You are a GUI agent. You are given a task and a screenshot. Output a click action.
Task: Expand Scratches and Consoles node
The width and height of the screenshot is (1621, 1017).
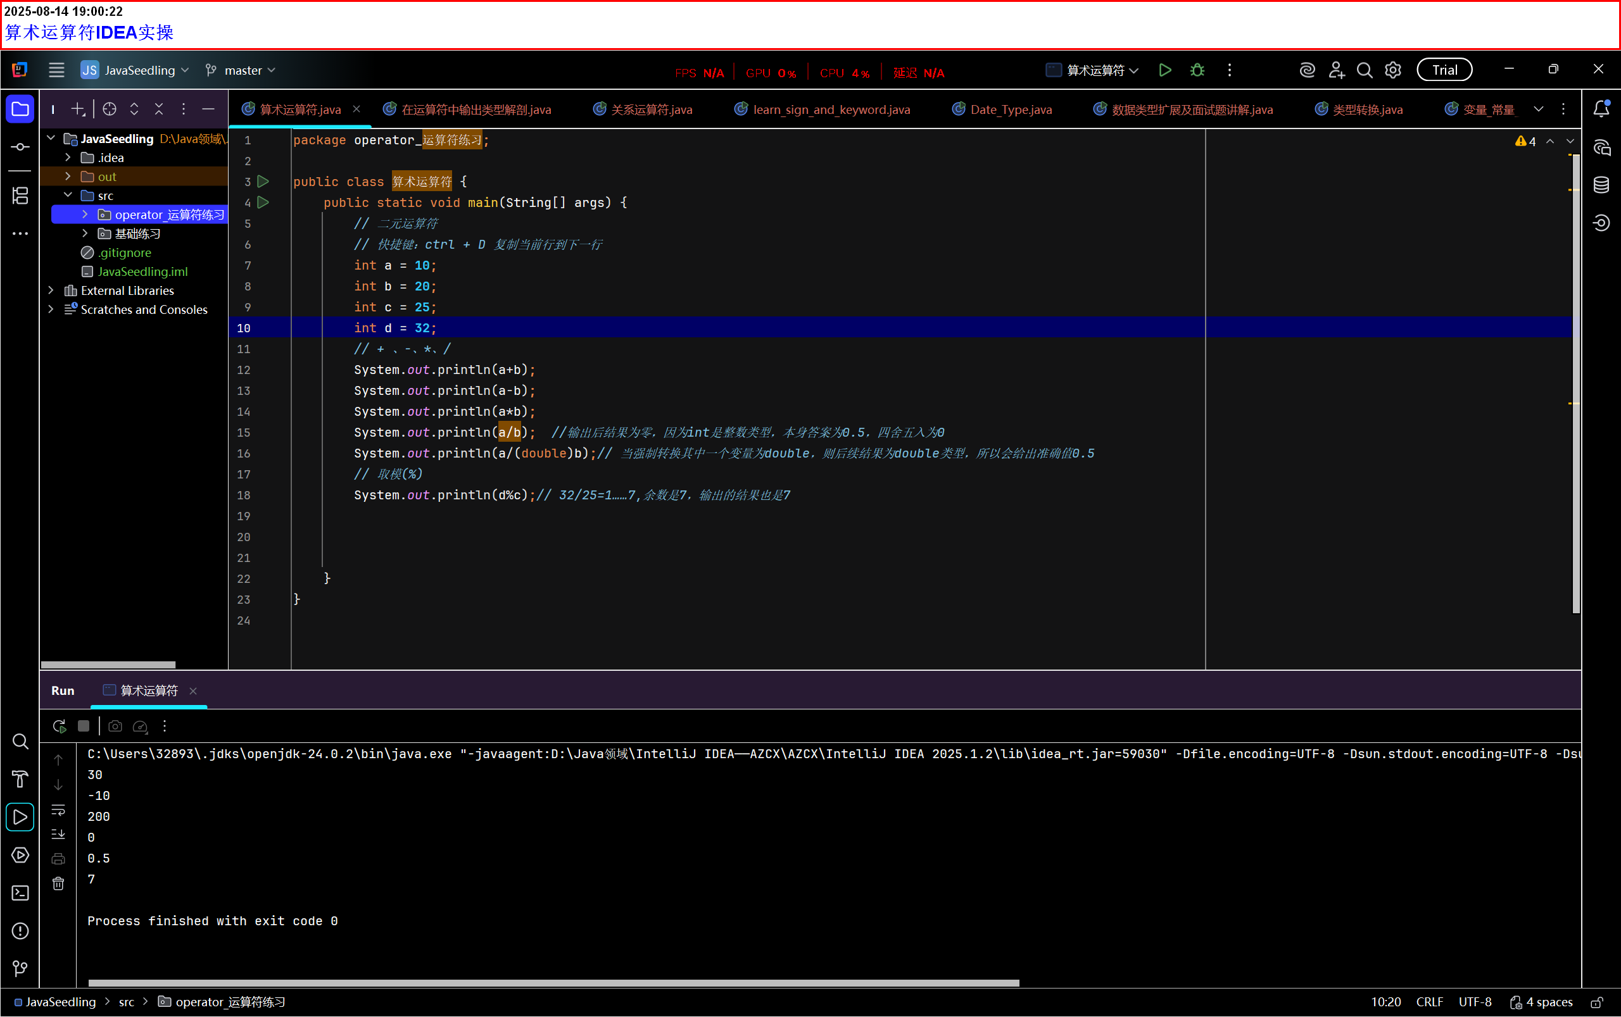click(51, 309)
